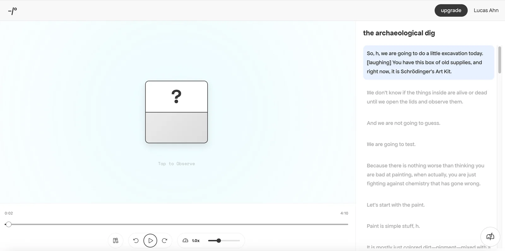The height and width of the screenshot is (251, 505).
Task: Click the 1.0x speed label
Action: click(196, 241)
